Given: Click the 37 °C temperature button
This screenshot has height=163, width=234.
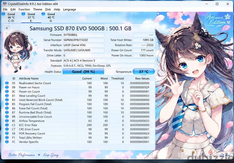Looking at the screenshot, I should click(x=144, y=72).
